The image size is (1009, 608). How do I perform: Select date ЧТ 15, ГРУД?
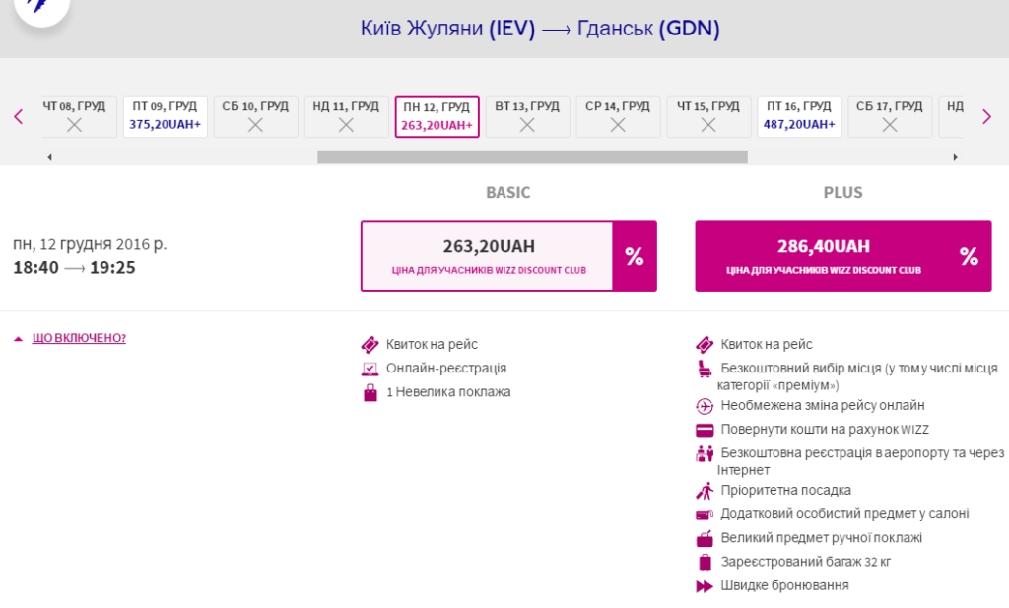708,116
